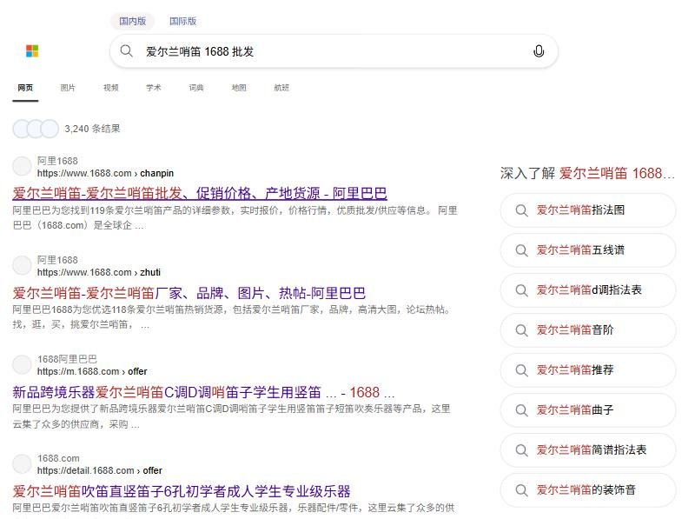Open result 爱尔兰哨笛吹笛直竖笛子6孔初学者
Viewport: 695px width, 519px height.
(x=182, y=491)
